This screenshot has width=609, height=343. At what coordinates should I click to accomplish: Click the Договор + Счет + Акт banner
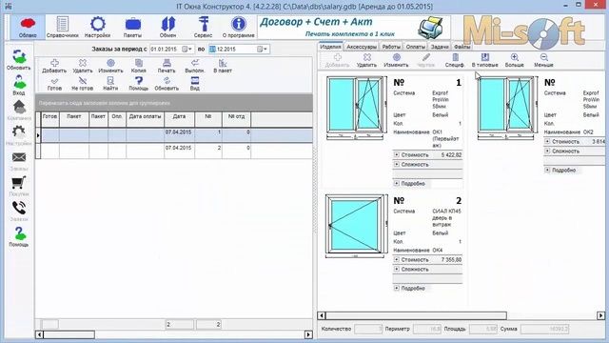[354, 28]
